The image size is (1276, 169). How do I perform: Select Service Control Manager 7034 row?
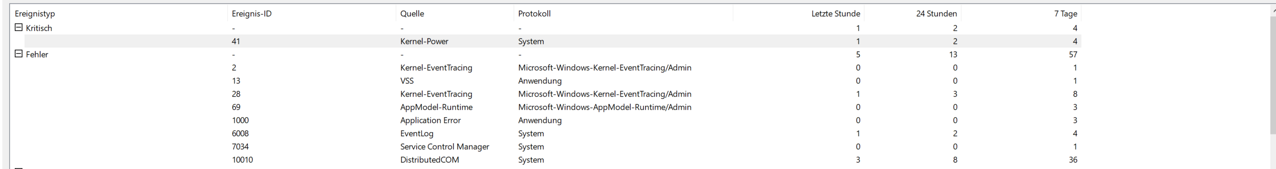coord(553,146)
